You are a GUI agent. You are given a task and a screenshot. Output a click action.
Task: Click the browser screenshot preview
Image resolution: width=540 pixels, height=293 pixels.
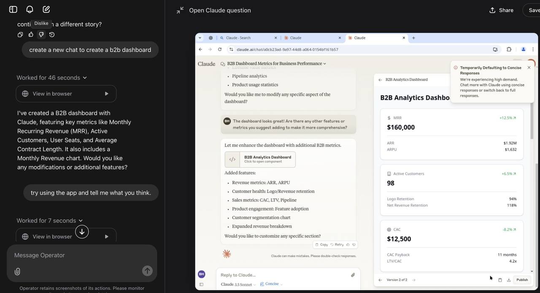[366, 161]
